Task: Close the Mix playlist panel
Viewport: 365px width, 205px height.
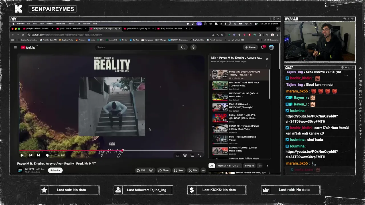Action: click(267, 59)
